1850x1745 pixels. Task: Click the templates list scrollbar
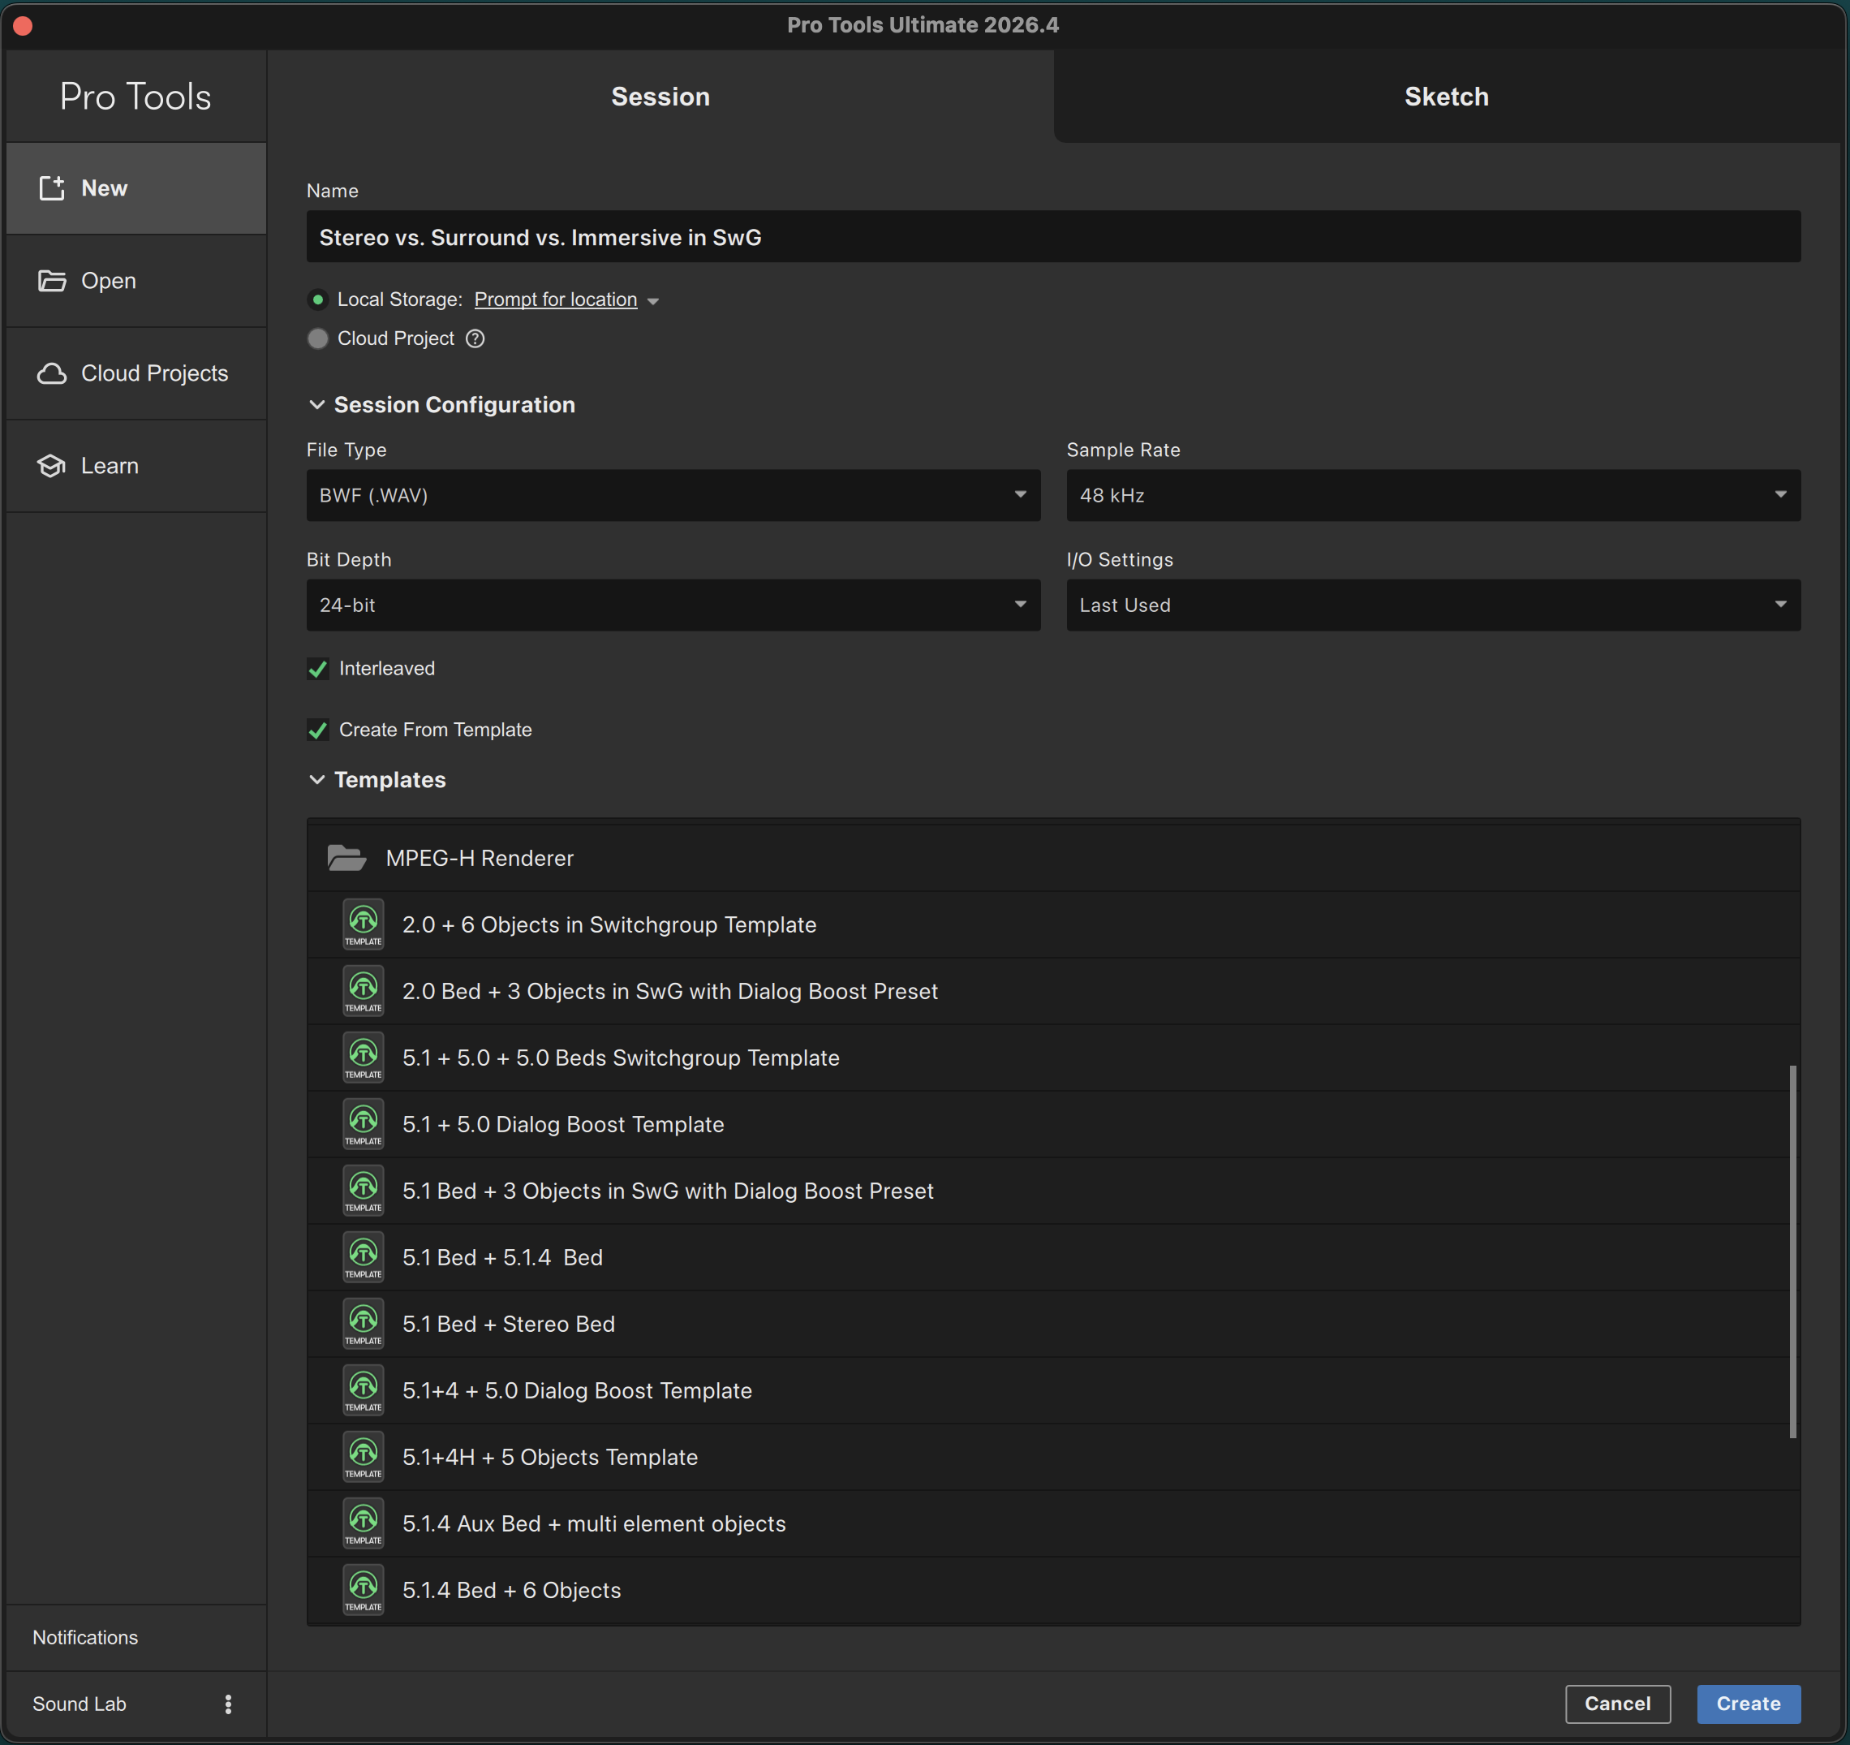coord(1792,1252)
